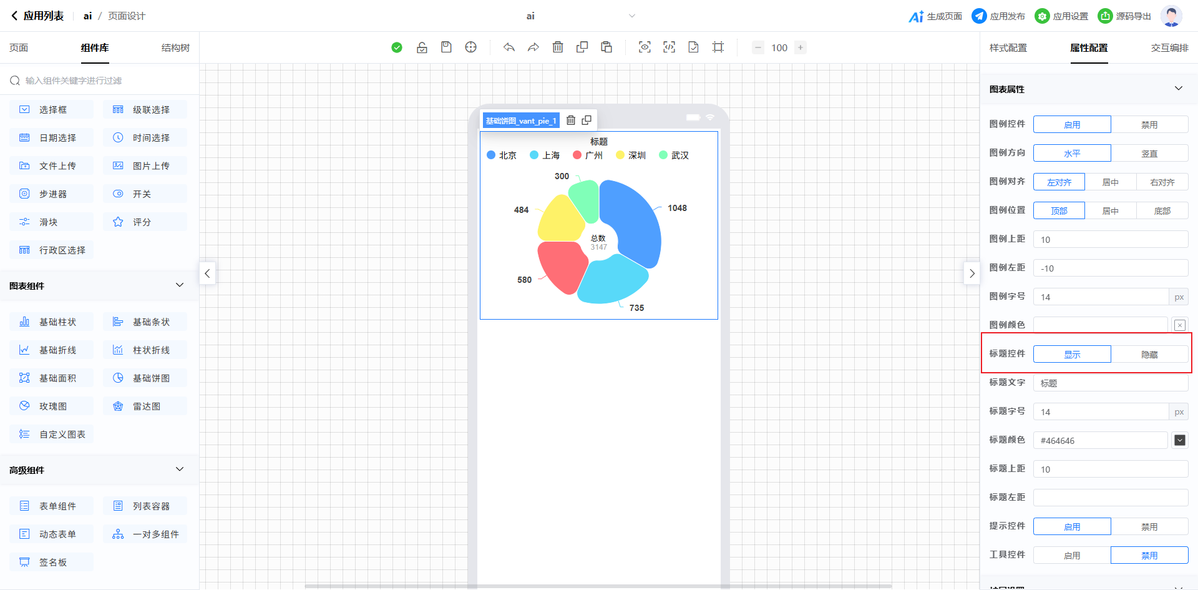Switch to the 样式配置 tab

tap(1008, 48)
